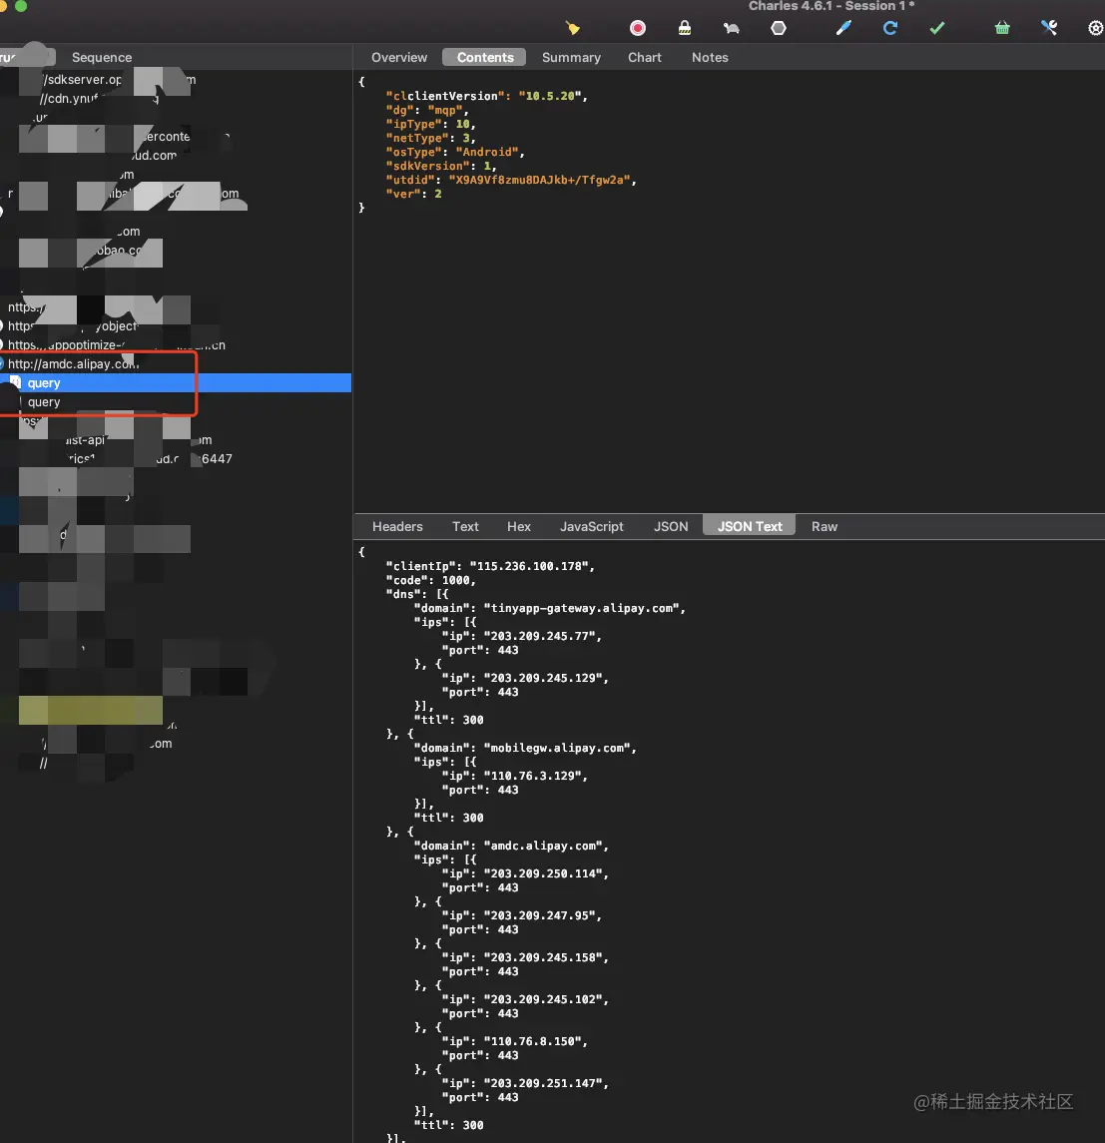Show response Hex tab
Screen dimensions: 1105x1143
point(518,526)
